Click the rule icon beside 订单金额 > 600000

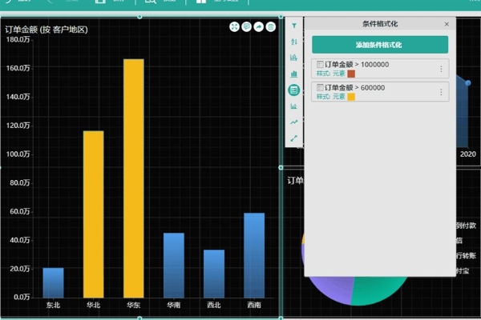(320, 87)
